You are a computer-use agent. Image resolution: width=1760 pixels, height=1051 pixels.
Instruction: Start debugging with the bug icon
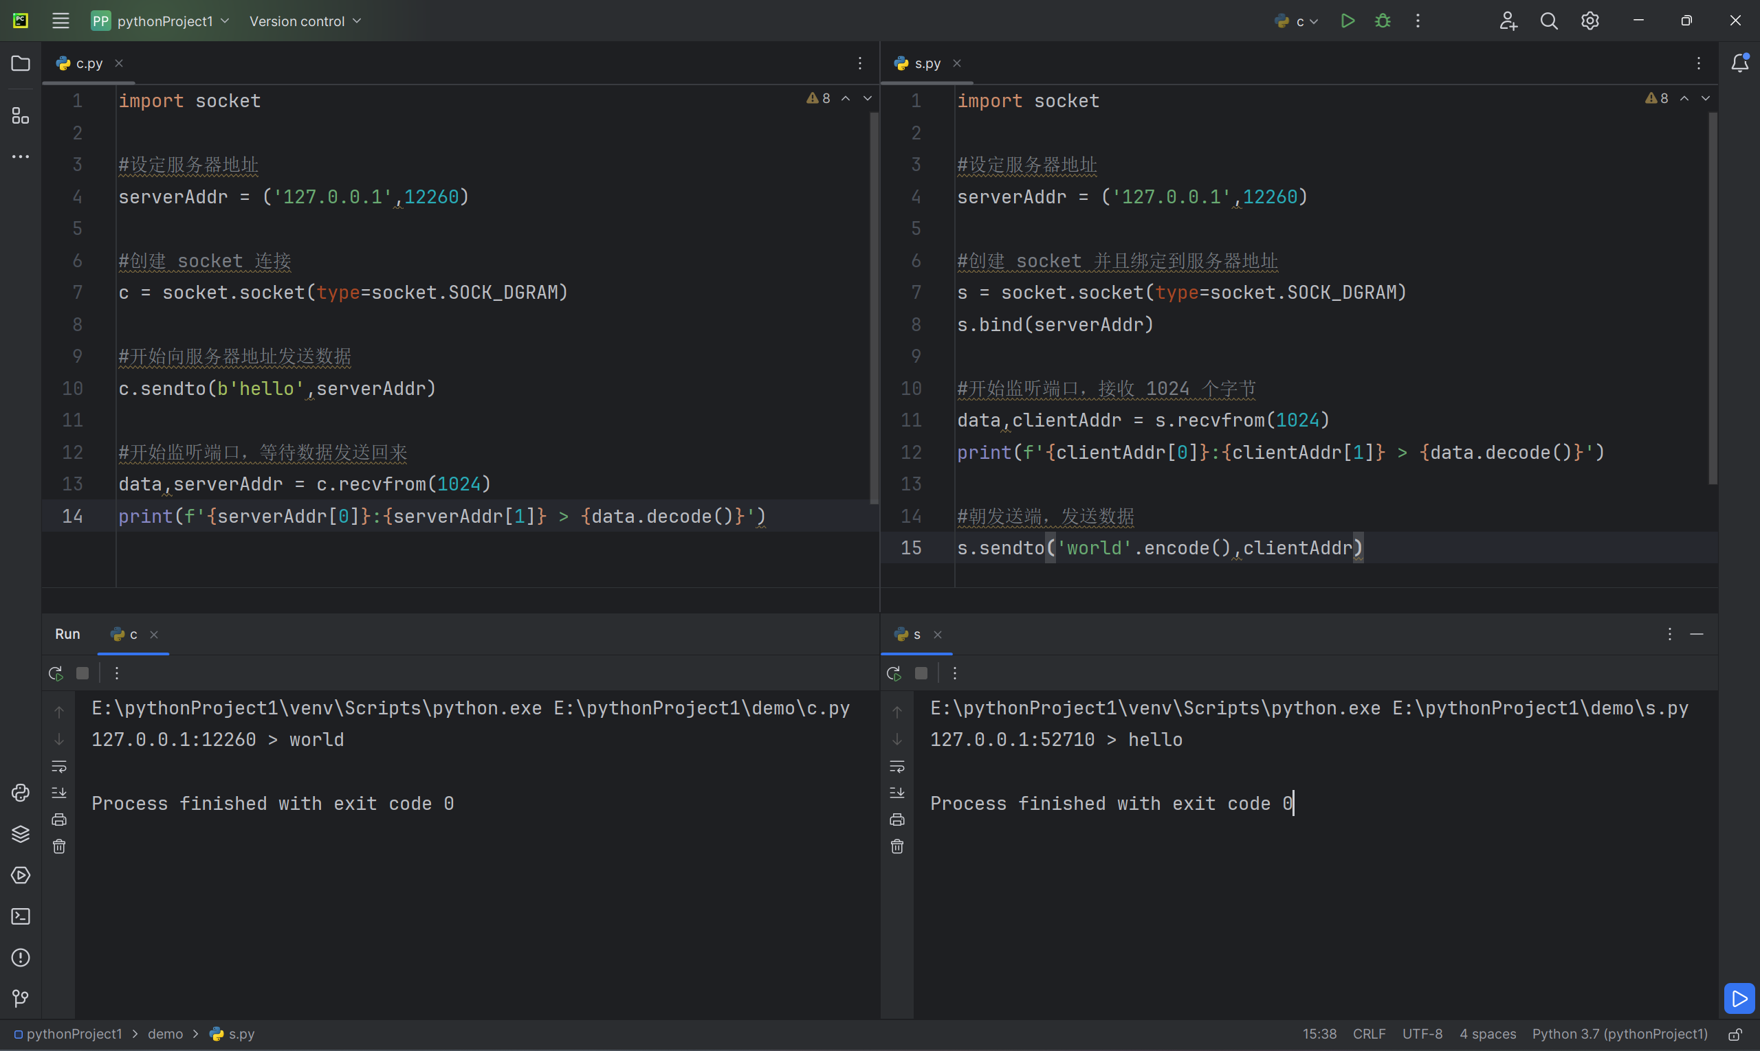(x=1382, y=21)
